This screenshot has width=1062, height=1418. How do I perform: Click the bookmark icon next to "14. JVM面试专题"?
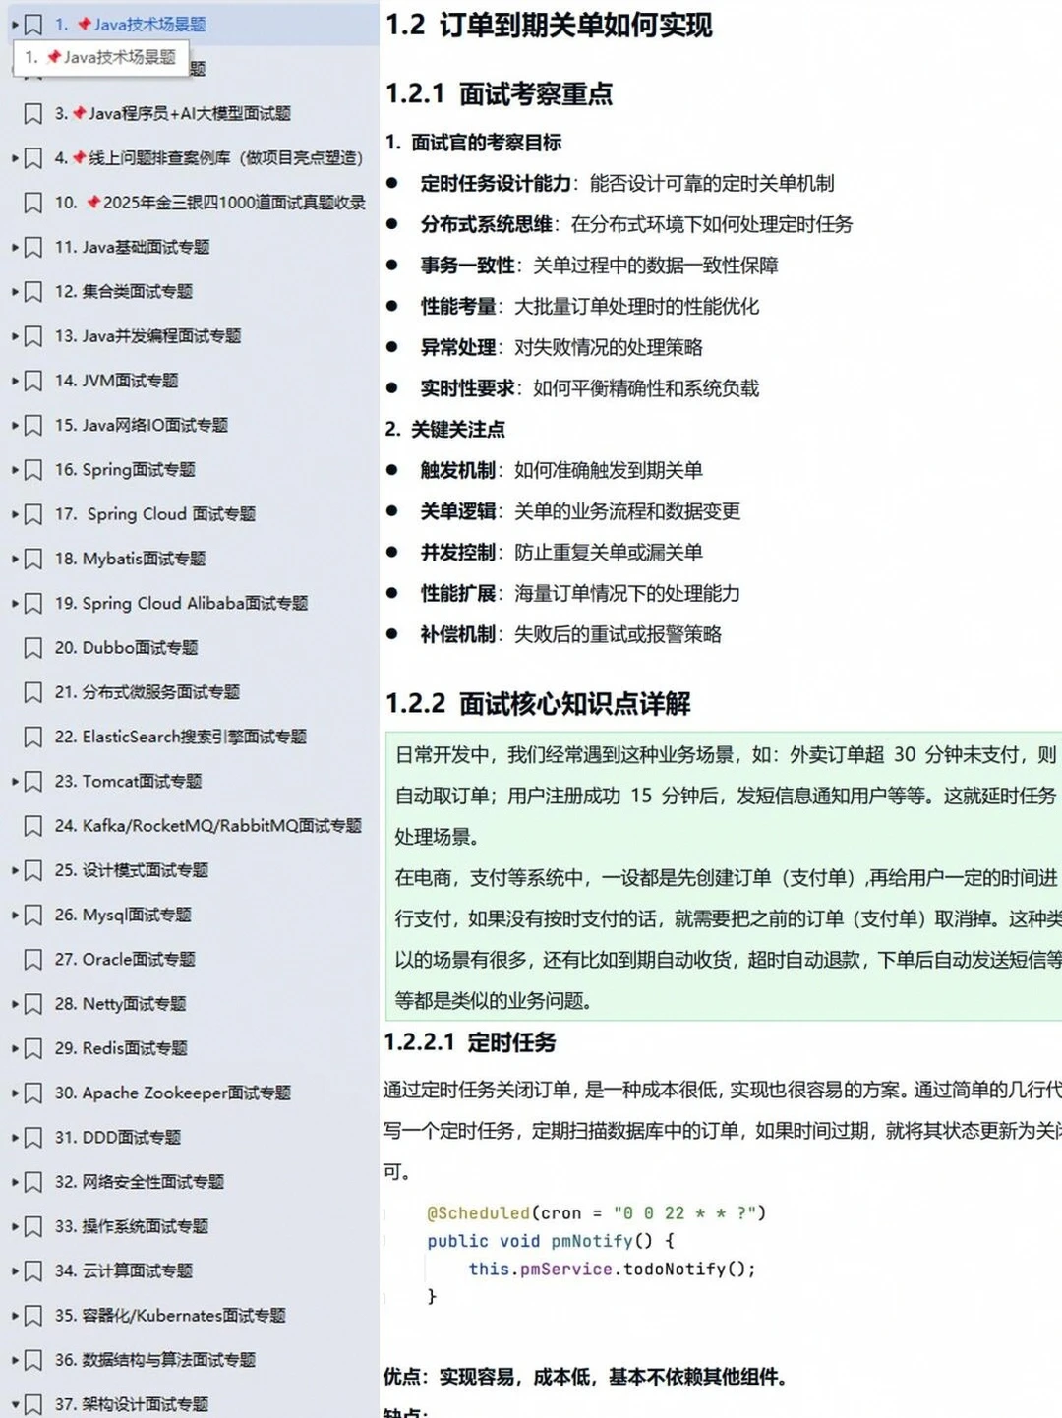32,381
